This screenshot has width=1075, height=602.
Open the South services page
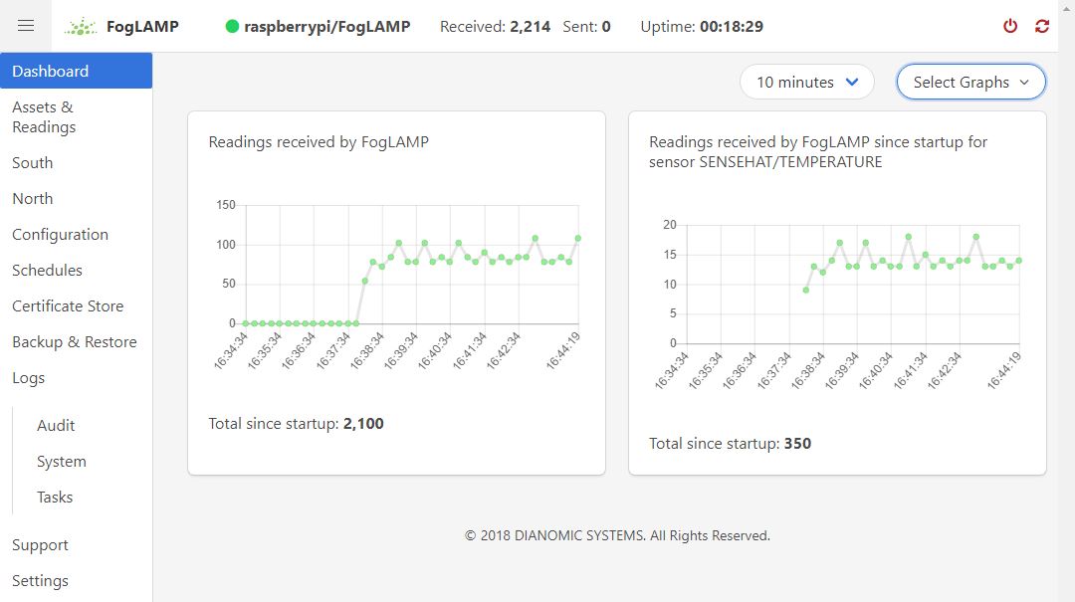tap(33, 163)
